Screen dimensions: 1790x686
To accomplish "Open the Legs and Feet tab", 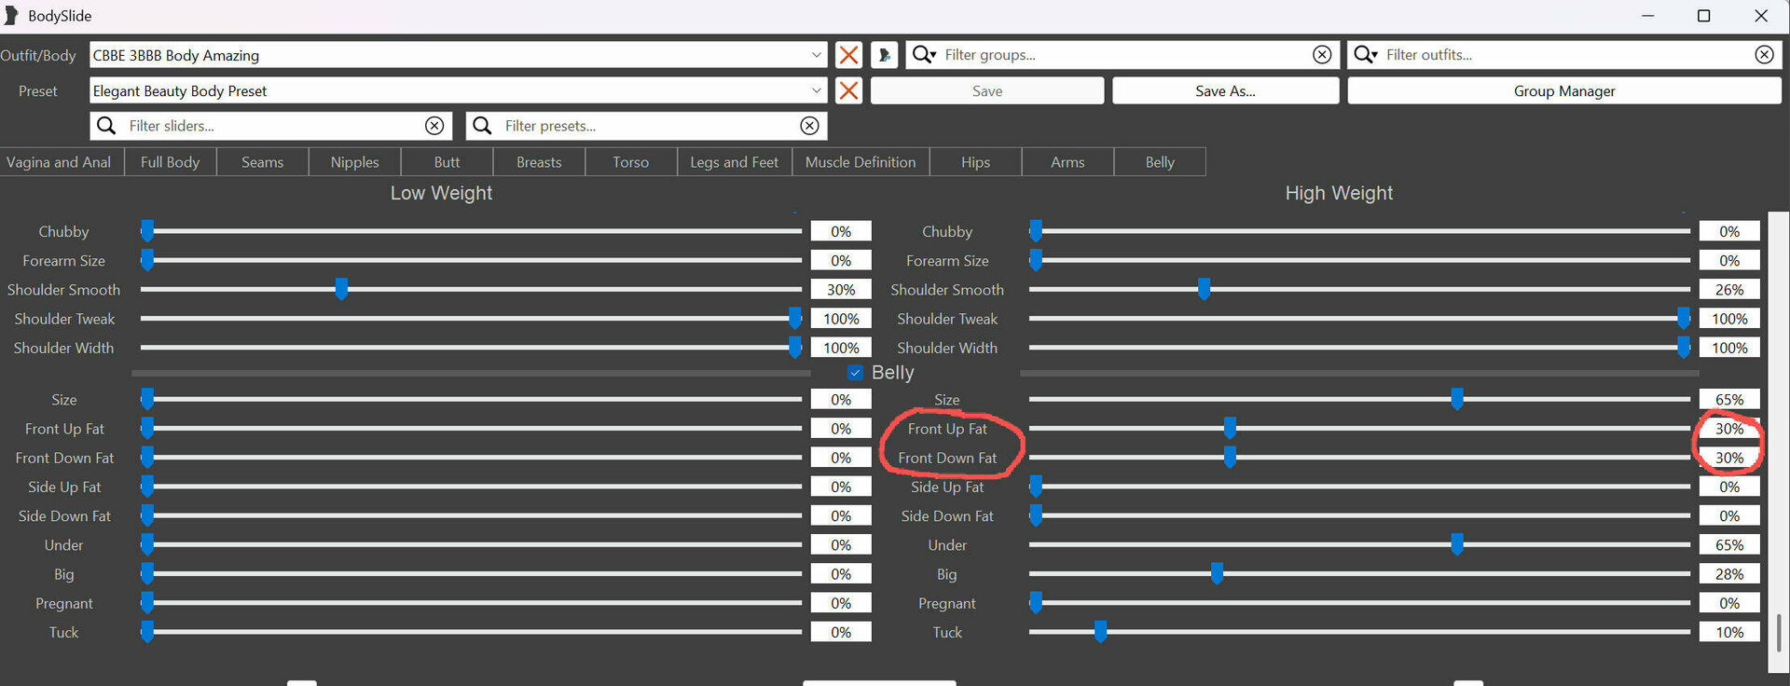I will [734, 162].
